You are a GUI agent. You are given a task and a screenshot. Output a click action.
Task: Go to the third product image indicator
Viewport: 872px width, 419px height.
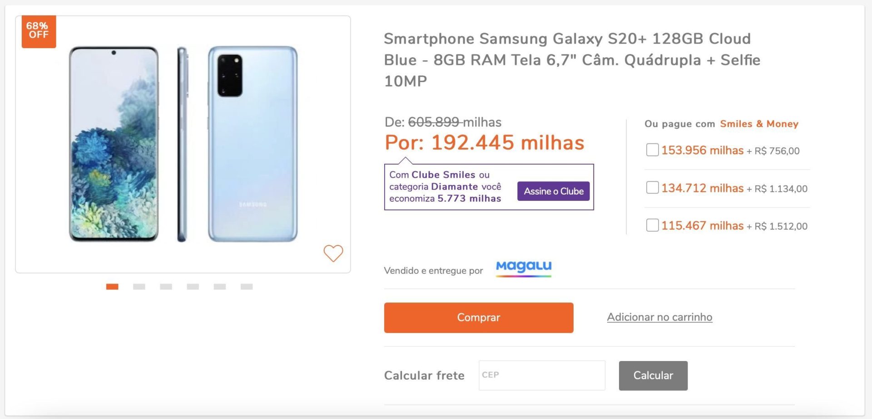click(166, 287)
